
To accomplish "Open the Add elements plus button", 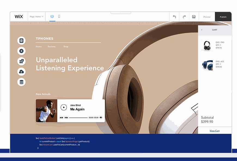I will click(x=22, y=51).
